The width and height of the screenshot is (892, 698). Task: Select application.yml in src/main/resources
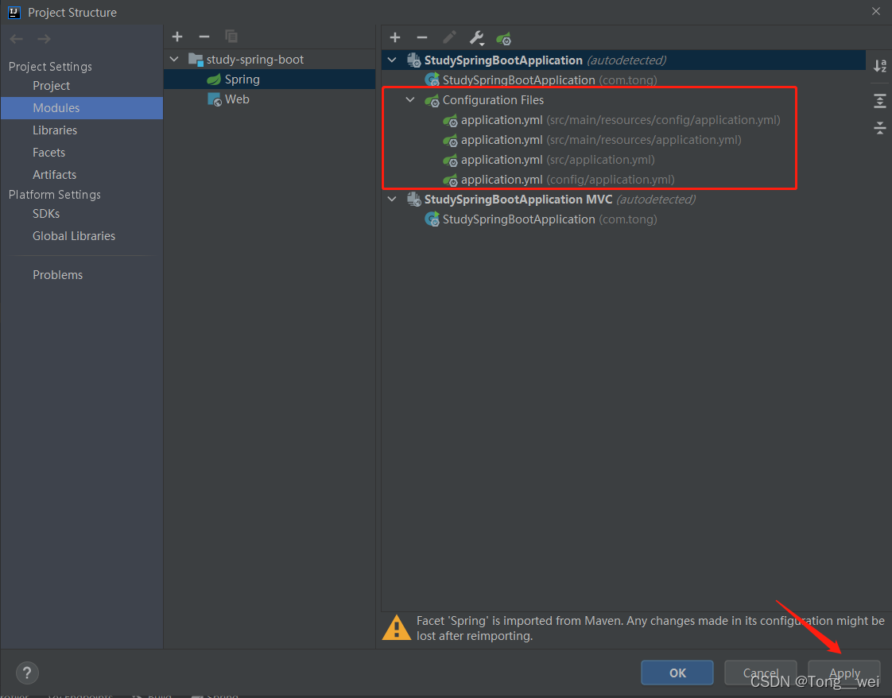pos(623,140)
